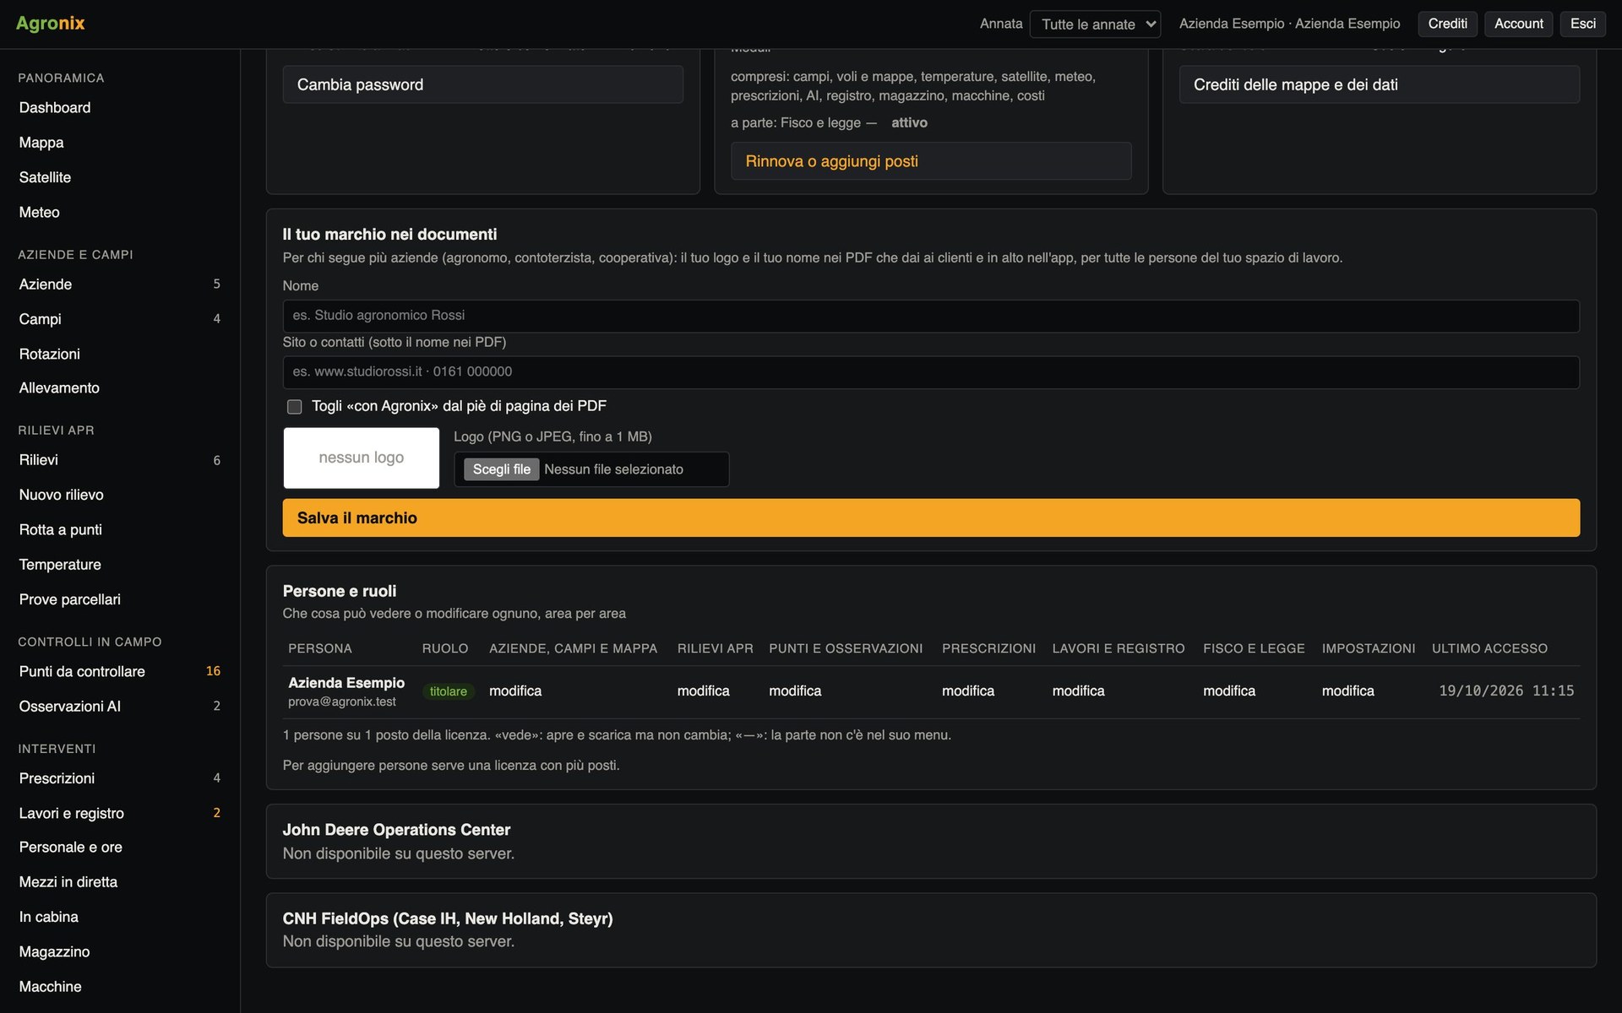
Task: Open Punti da controllare in the sidebar
Action: pos(120,671)
